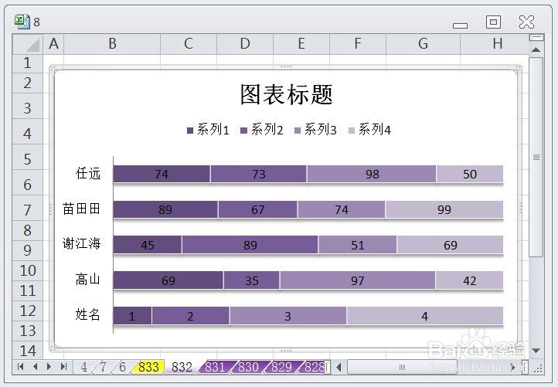Image resolution: width=558 pixels, height=387 pixels.
Task: Click 苗田田 bar segment labeled 99
Action: pyautogui.click(x=444, y=209)
